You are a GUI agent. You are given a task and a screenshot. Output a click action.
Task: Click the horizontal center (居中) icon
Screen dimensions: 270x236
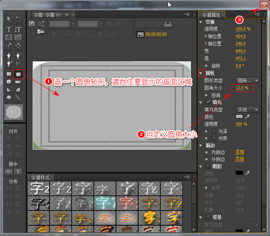click(18, 171)
